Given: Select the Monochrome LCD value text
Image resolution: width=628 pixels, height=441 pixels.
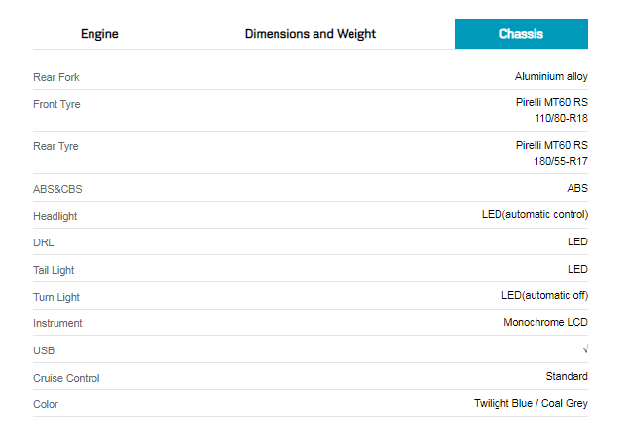Looking at the screenshot, I should tap(545, 322).
